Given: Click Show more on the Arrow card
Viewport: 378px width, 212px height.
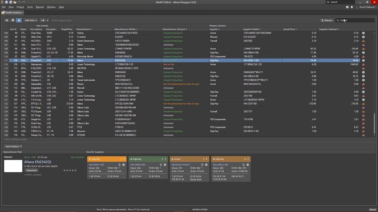Looking at the screenshot, I should [196, 179].
